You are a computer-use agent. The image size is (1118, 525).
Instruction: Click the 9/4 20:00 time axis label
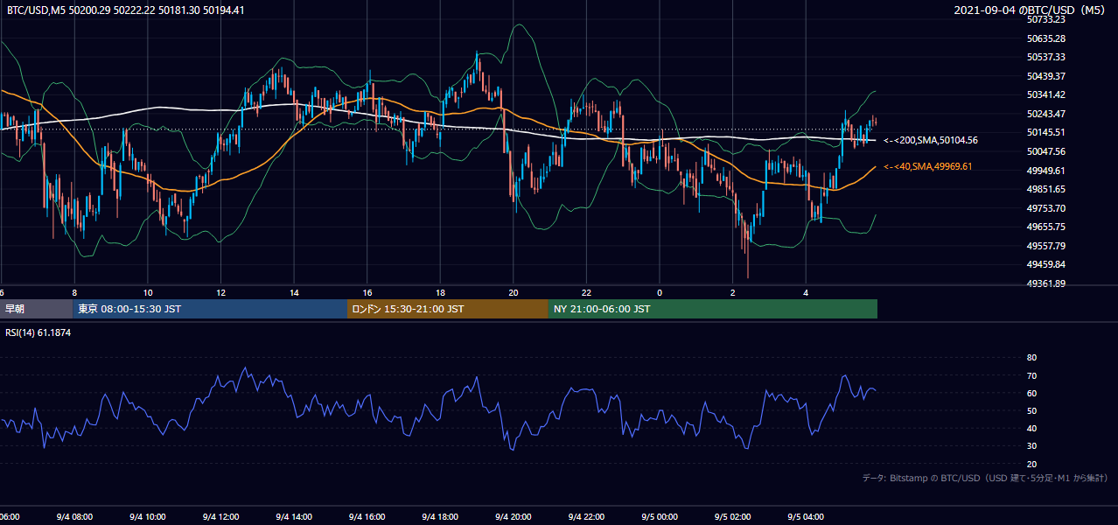pos(514,517)
